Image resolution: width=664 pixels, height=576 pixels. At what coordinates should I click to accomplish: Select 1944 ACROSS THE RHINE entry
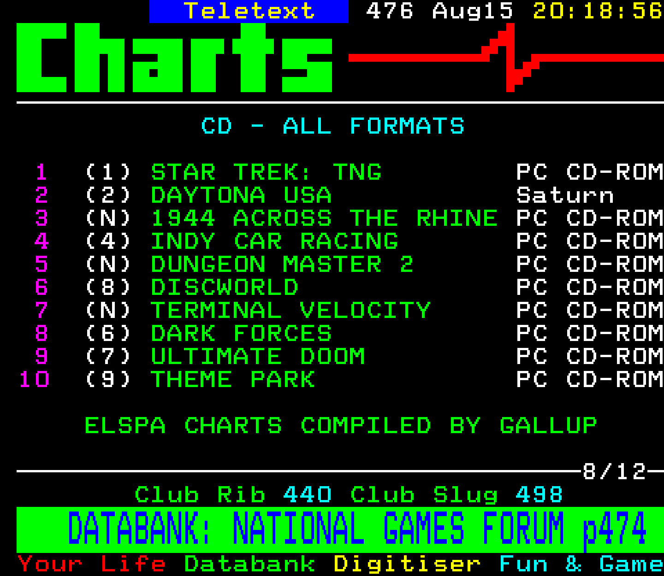click(324, 218)
